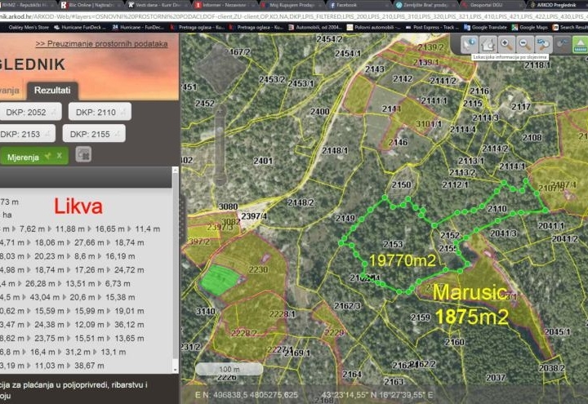Click the gray icon beside Mjerenja
588x404 pixels.
tap(83, 154)
